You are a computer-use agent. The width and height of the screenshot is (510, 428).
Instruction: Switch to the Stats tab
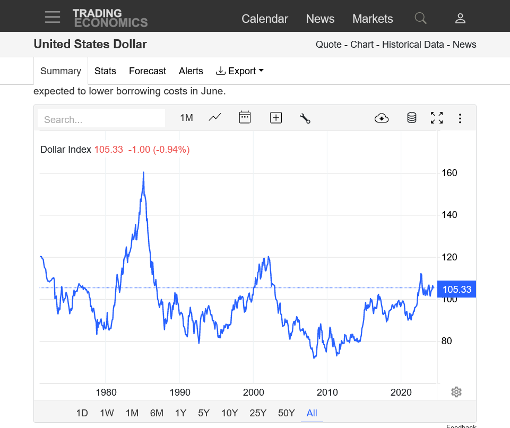tap(105, 71)
